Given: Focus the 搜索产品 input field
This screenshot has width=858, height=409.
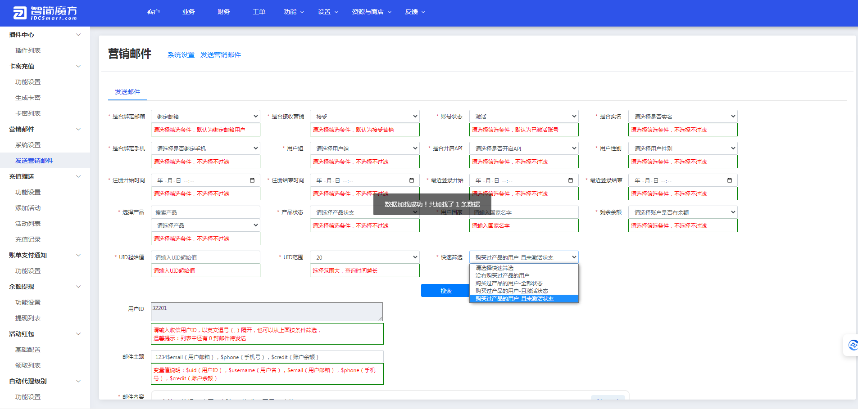Looking at the screenshot, I should click(205, 212).
